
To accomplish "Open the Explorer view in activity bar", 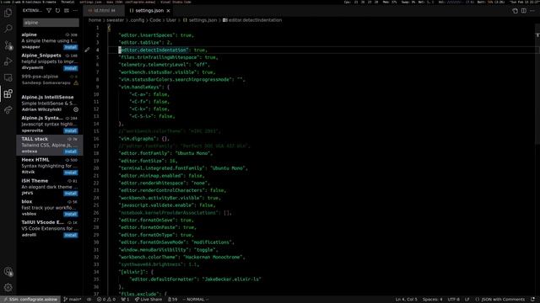I will (8, 13).
